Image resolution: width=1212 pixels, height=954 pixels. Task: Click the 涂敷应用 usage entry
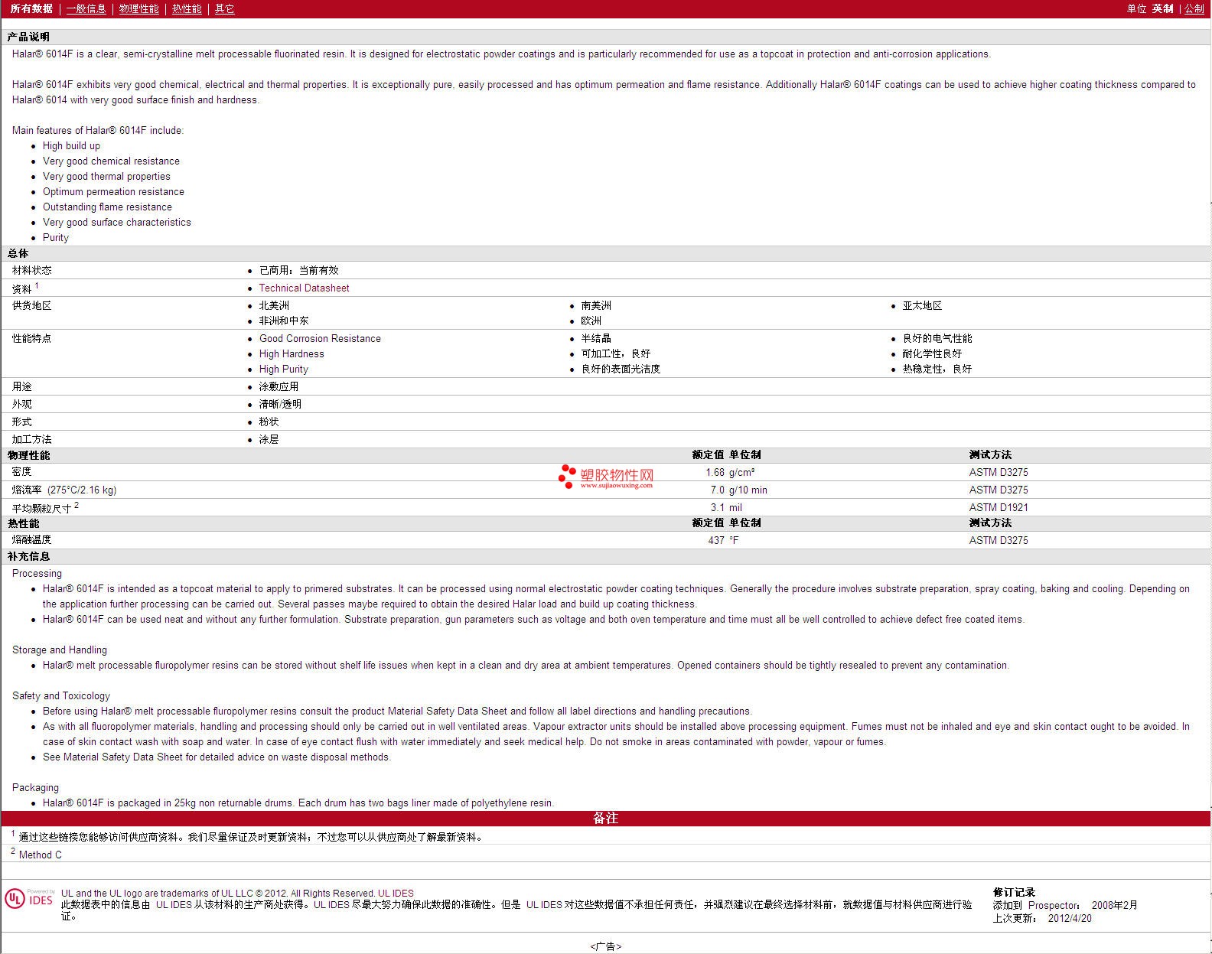coord(279,387)
